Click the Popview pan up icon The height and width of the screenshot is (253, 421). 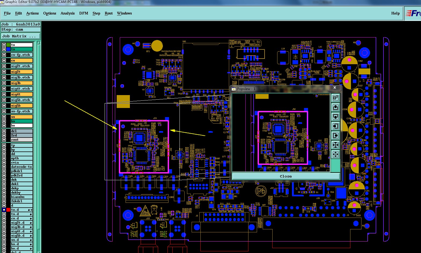(x=335, y=107)
